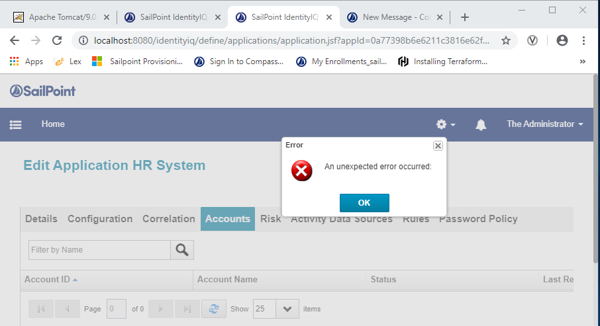The height and width of the screenshot is (326, 600).
Task: Close the Error dialog with its X icon
Action: (438, 145)
